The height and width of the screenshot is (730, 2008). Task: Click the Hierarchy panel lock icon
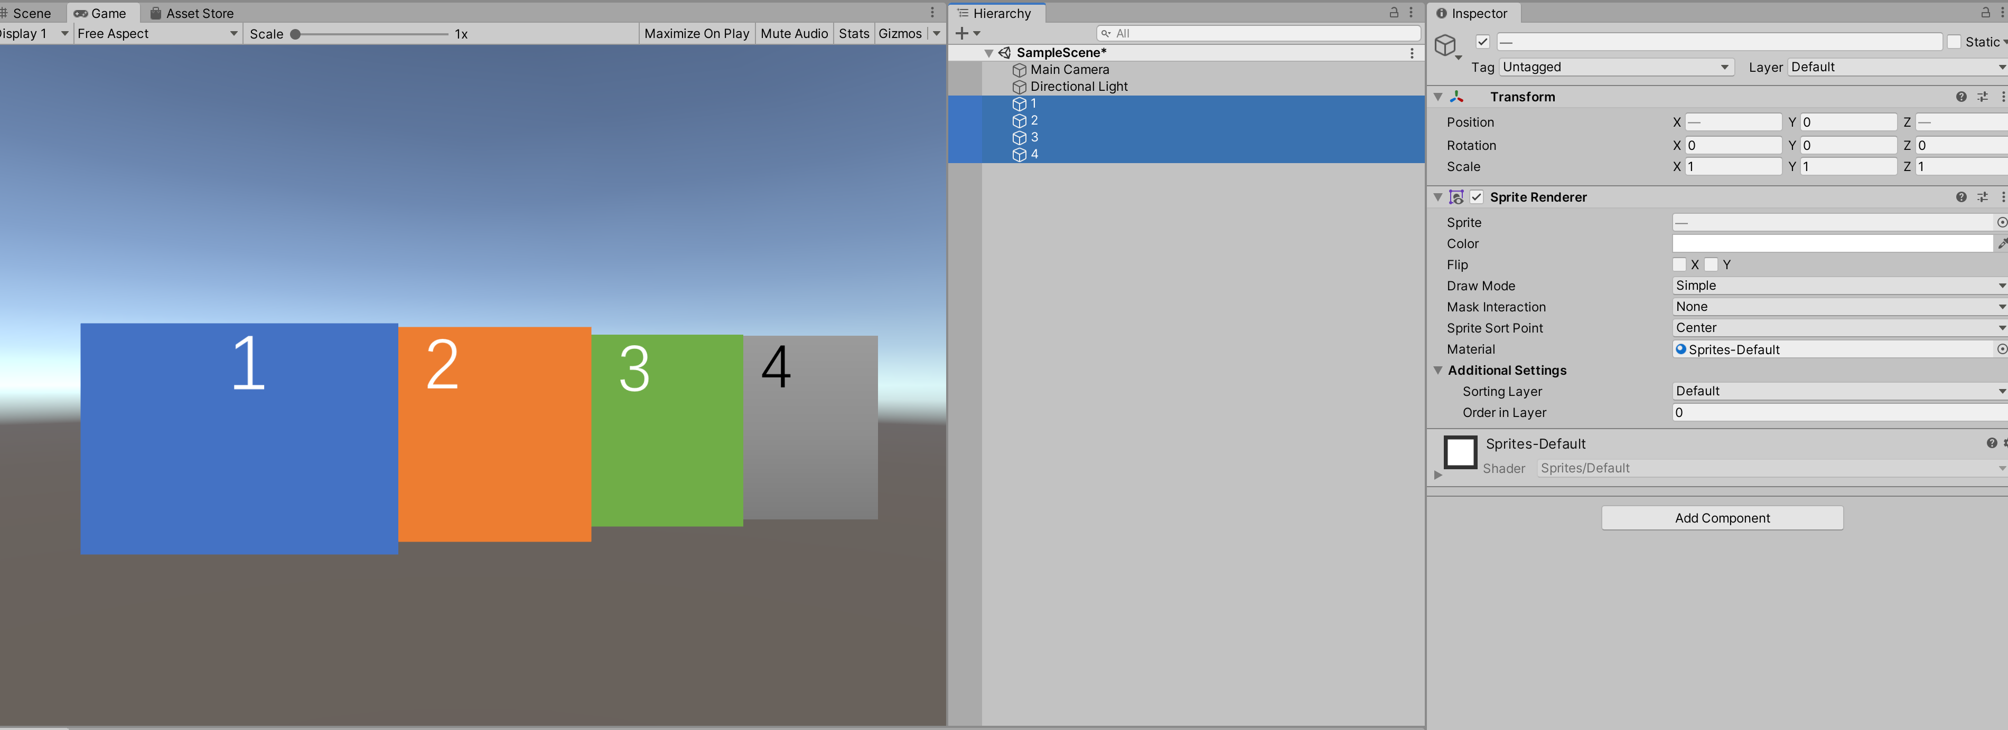pyautogui.click(x=1394, y=13)
